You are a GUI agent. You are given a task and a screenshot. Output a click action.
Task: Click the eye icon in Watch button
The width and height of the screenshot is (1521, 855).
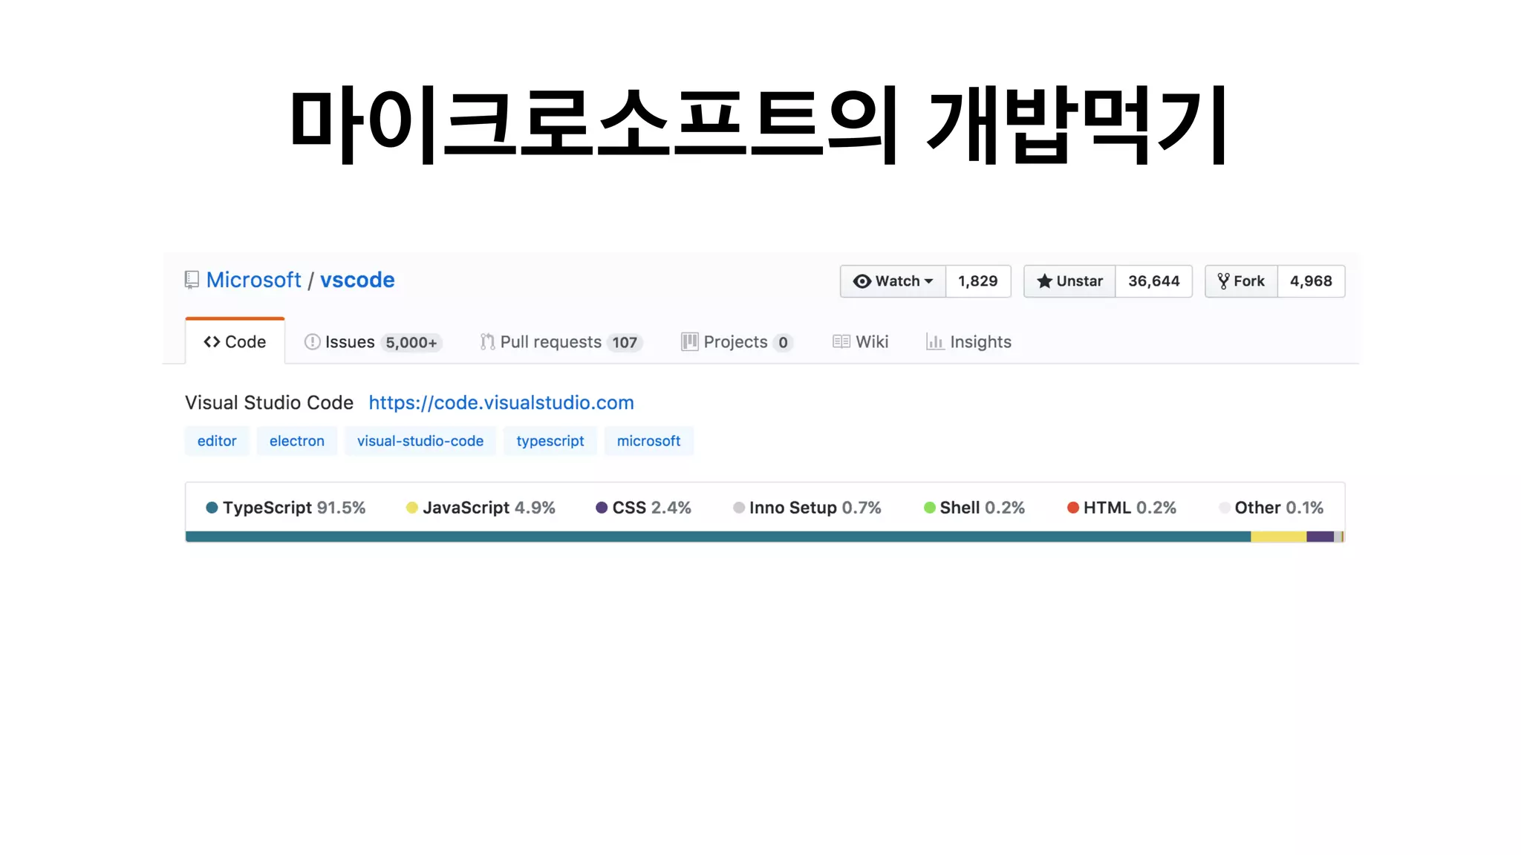click(862, 281)
